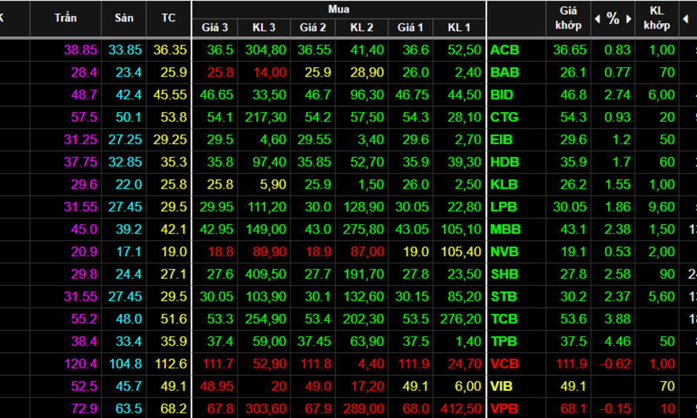Click the Mua header group
This screenshot has width=697, height=418.
tap(339, 9)
